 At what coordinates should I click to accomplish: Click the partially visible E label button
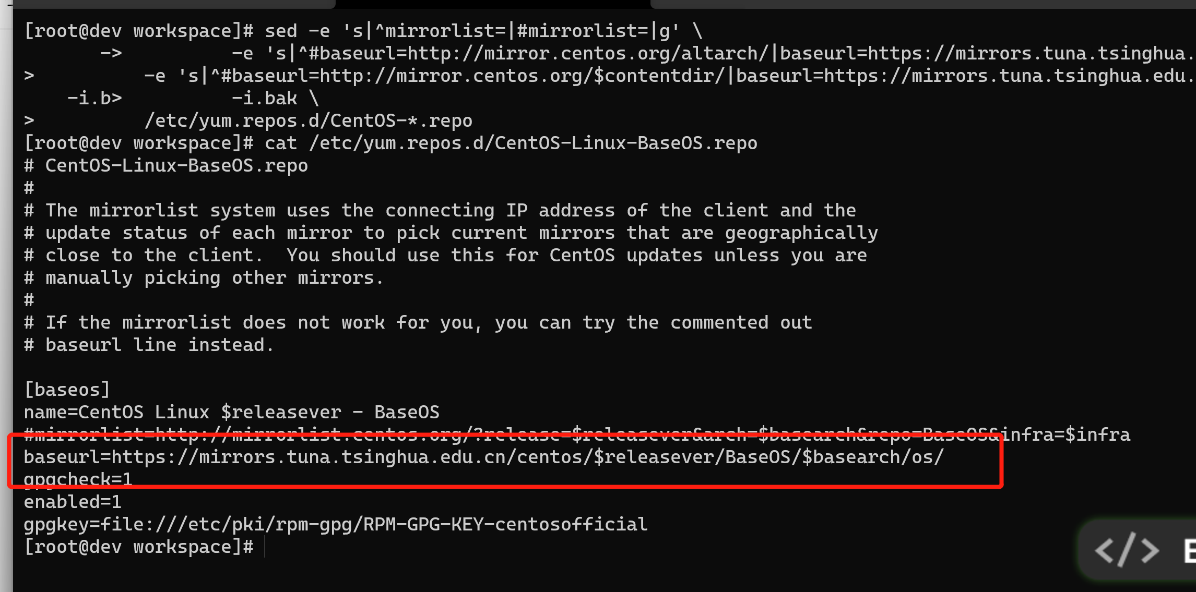[x=1190, y=551]
